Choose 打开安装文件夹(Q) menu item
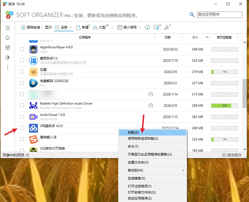This screenshot has height=202, width=249. (x=152, y=192)
